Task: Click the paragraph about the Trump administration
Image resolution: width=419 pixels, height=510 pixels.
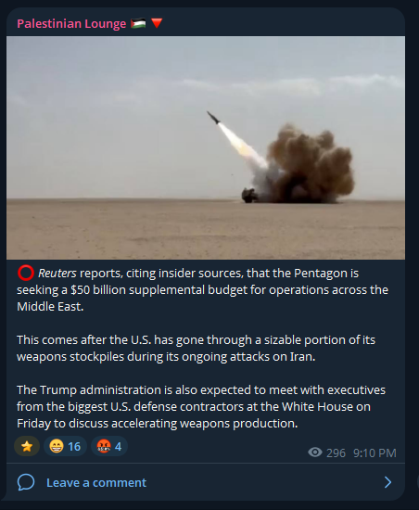Action: 201,406
